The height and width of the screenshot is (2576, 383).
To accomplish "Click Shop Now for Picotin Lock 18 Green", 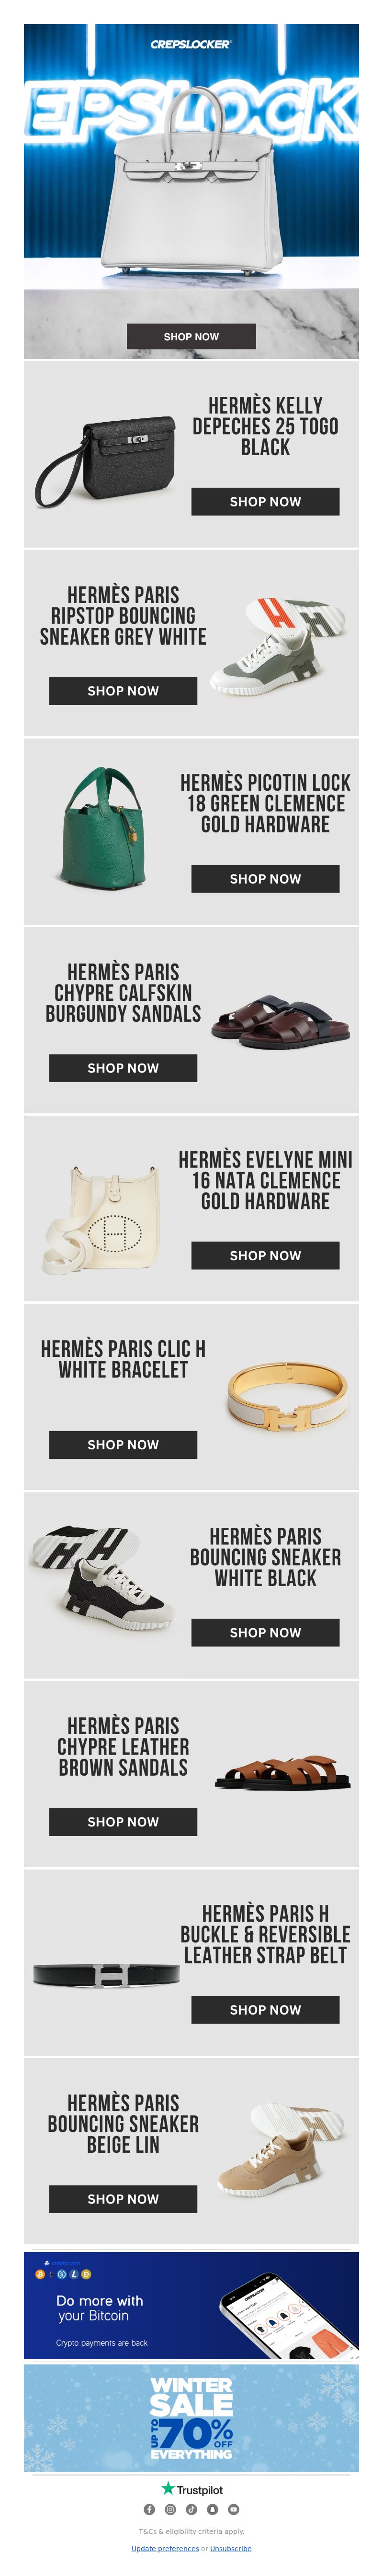I will (x=265, y=879).
